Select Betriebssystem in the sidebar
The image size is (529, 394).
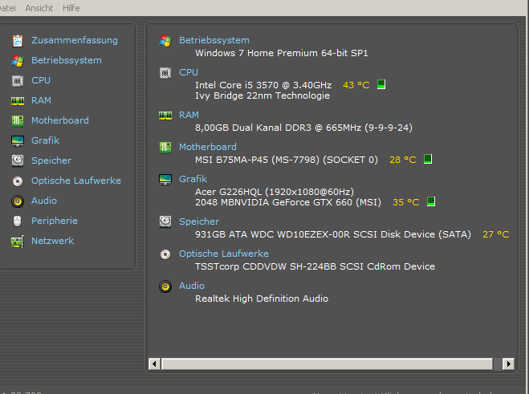(67, 60)
